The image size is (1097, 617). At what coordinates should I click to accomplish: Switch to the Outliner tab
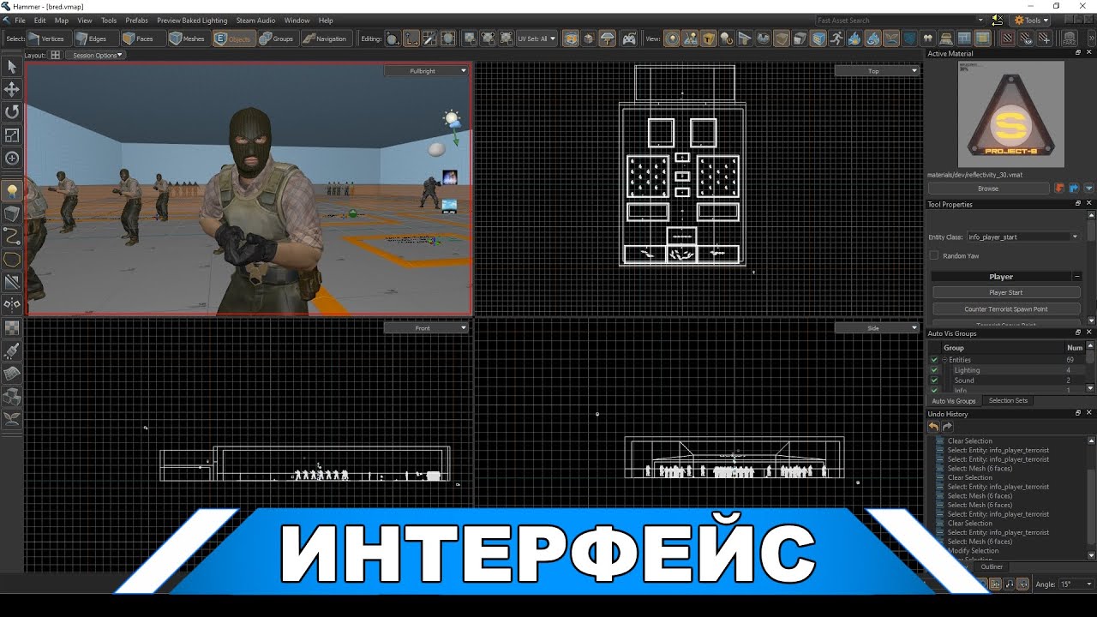click(x=992, y=566)
